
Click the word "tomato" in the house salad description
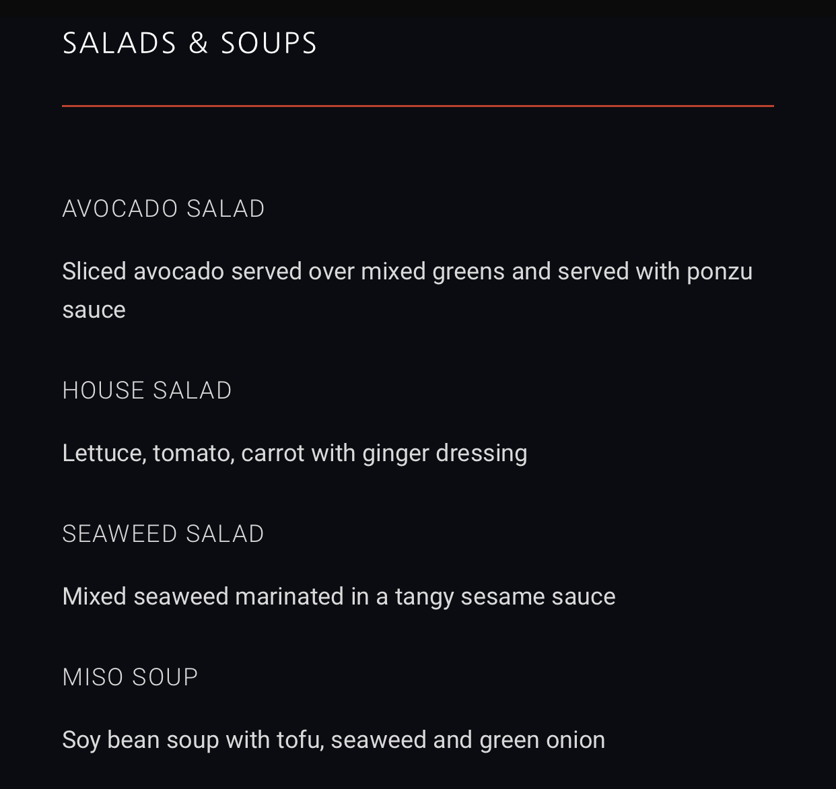(193, 453)
